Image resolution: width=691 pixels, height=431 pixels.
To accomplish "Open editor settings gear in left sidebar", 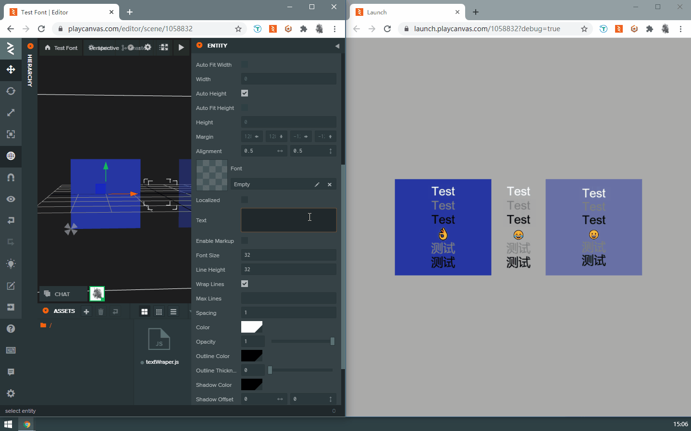I will click(11, 394).
